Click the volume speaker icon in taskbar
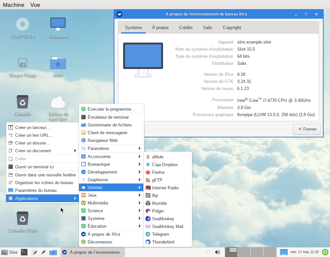This screenshot has width=330, height=257. [x=217, y=252]
